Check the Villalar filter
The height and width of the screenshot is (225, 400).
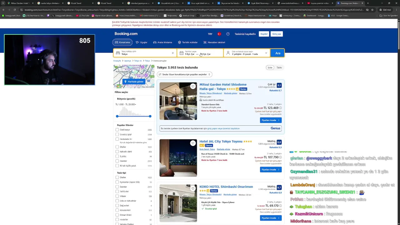117,196
